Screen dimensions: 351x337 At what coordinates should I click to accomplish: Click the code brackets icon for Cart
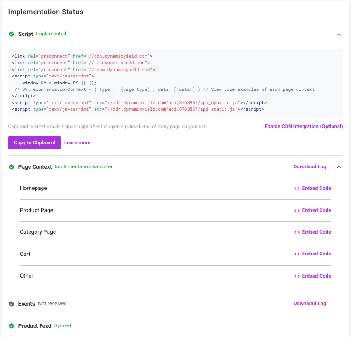pyautogui.click(x=297, y=254)
